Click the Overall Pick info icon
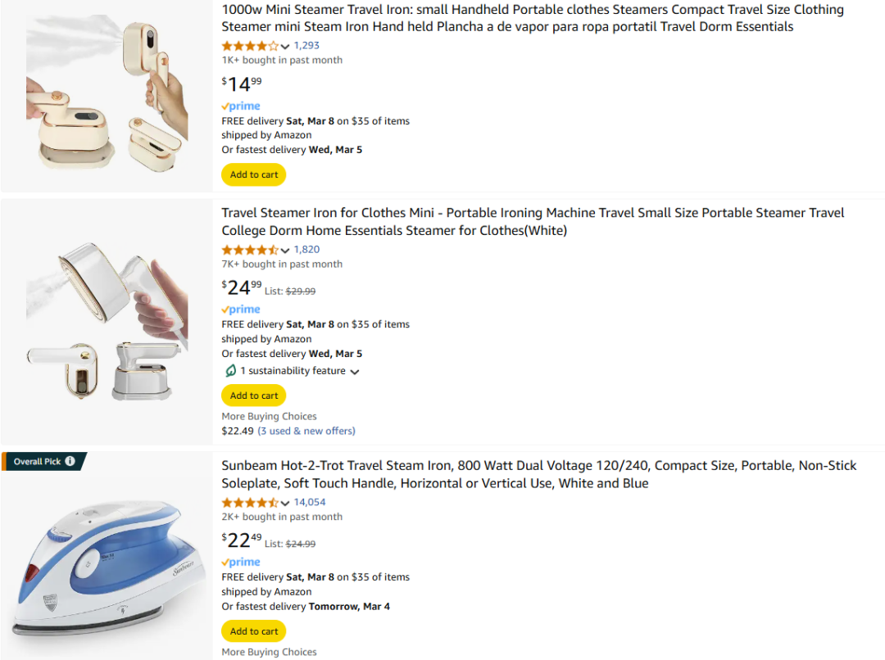The image size is (885, 660). pos(70,462)
